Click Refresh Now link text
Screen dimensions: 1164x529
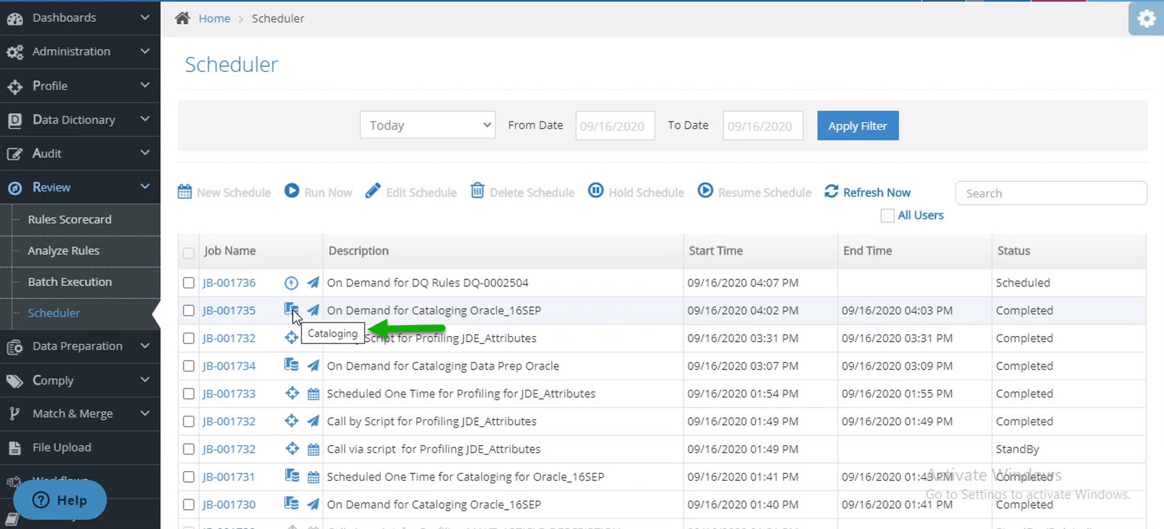click(x=877, y=193)
